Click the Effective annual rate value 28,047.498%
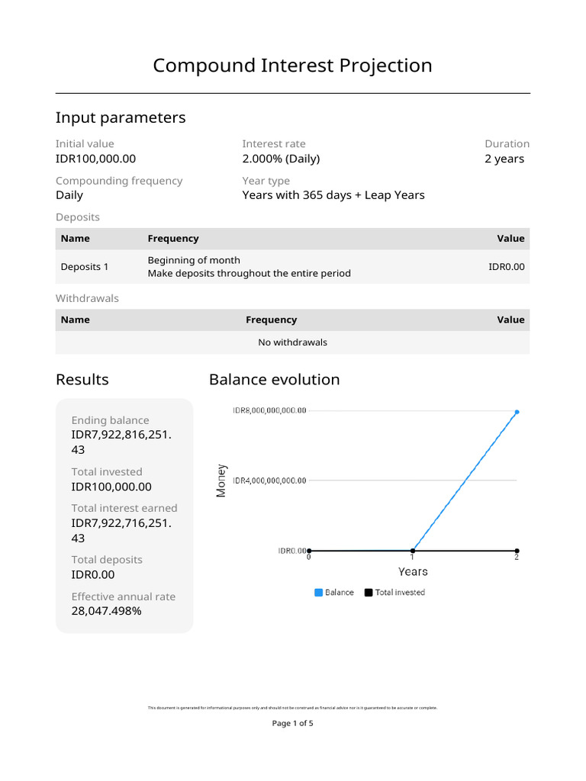 coord(107,611)
